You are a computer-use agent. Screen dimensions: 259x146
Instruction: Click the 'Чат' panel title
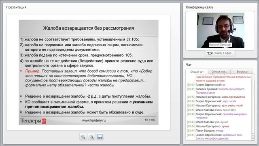189,65
